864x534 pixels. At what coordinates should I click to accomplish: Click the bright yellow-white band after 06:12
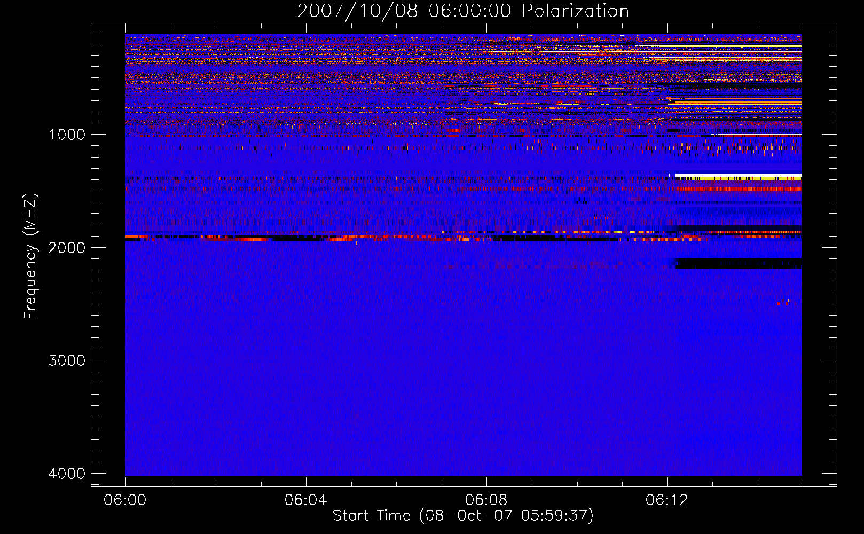coord(739,176)
